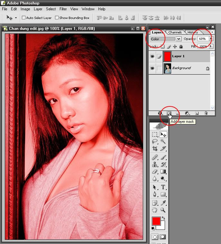Toggle Lock transparent pixels

click(x=162, y=46)
